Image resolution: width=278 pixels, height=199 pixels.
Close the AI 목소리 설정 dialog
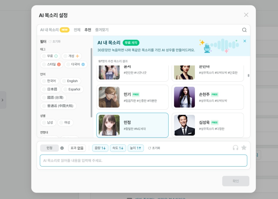coord(246,15)
